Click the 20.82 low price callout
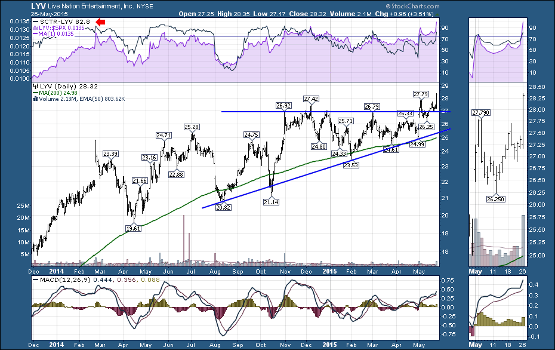555x350 pixels. 223,207
